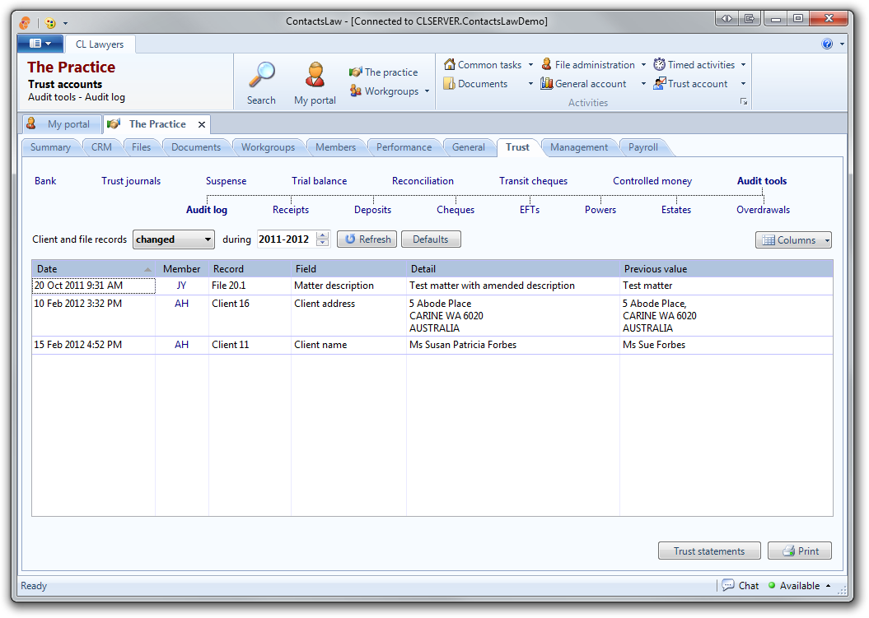Viewport: 869px width, 618px height.
Task: Open the Deposits audit tool link
Action: point(373,210)
